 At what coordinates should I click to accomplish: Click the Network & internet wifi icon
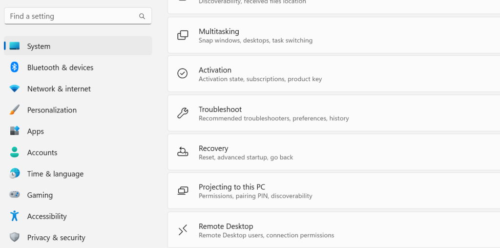[15, 89]
